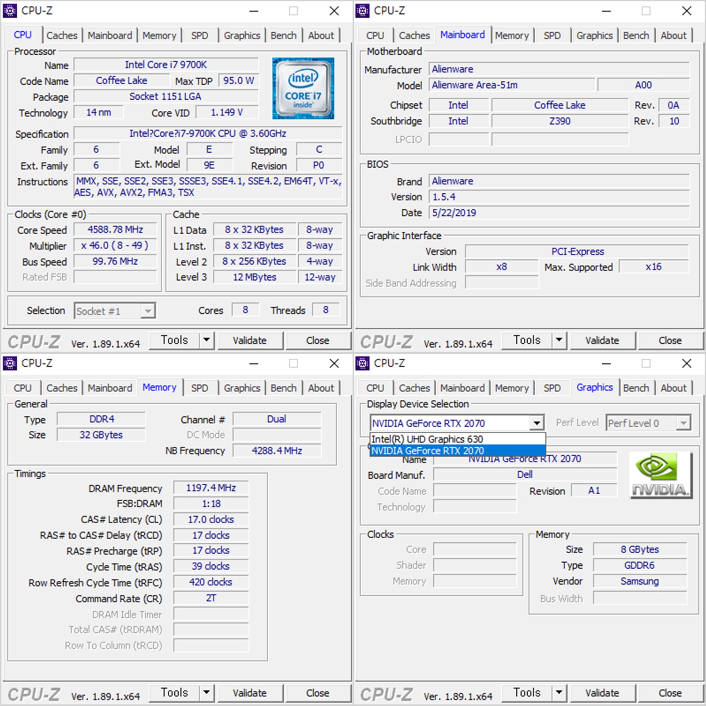
Task: Click the Southbridge value "Z390"
Action: coord(560,121)
